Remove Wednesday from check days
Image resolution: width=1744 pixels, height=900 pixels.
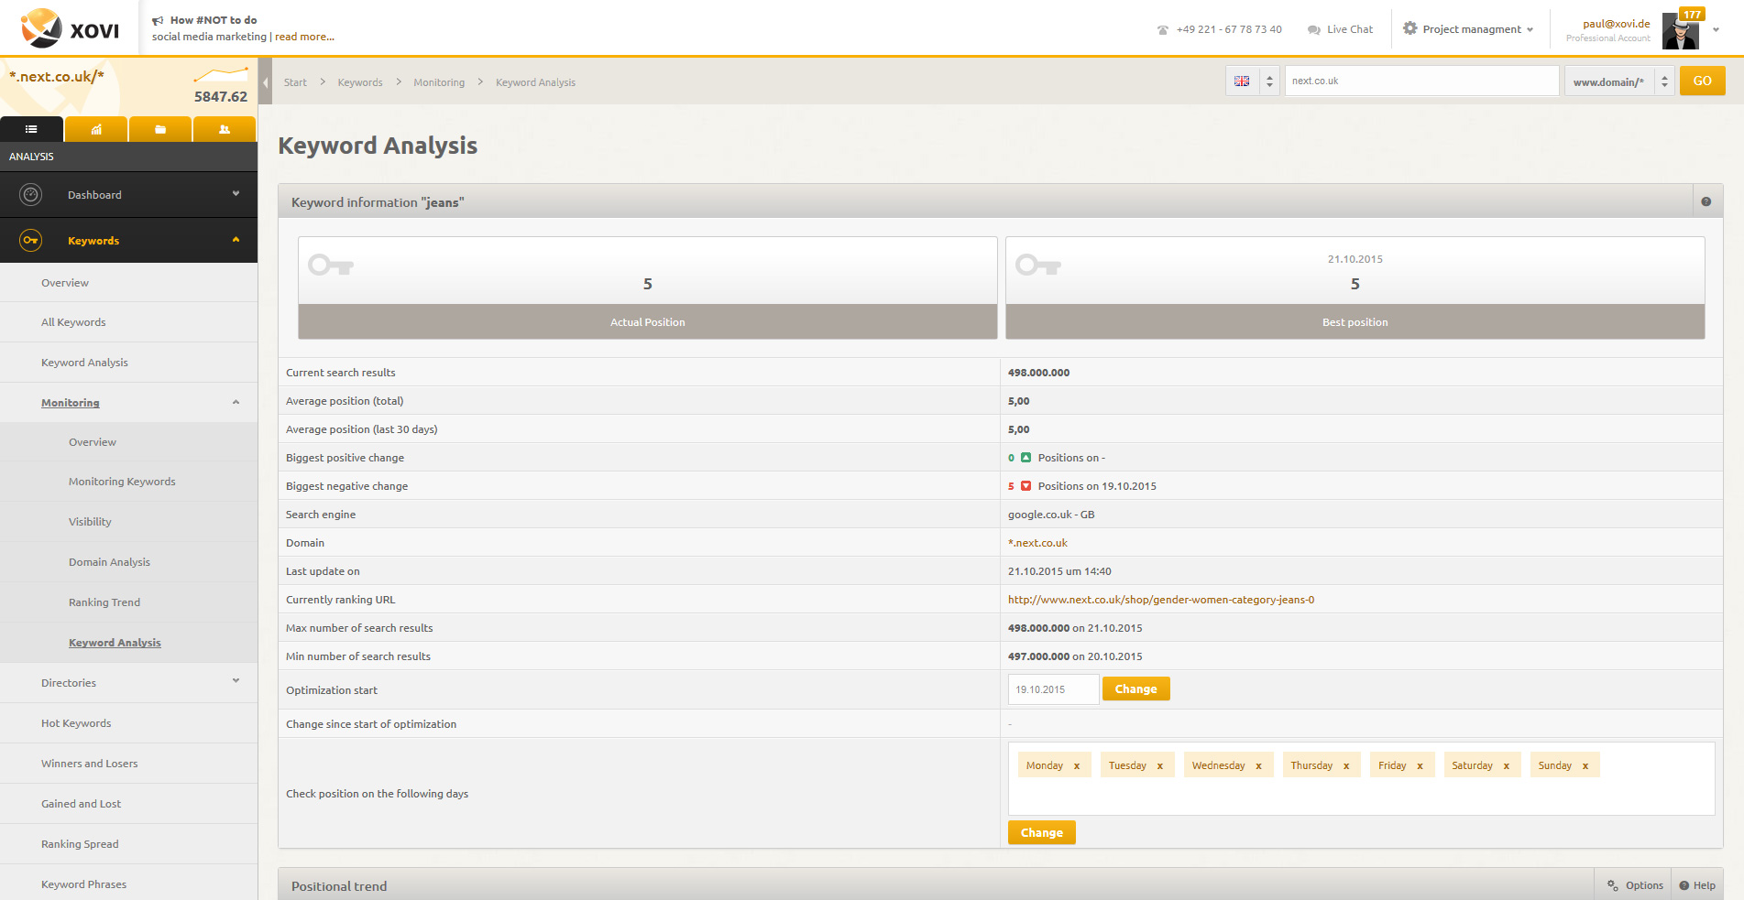[1259, 765]
